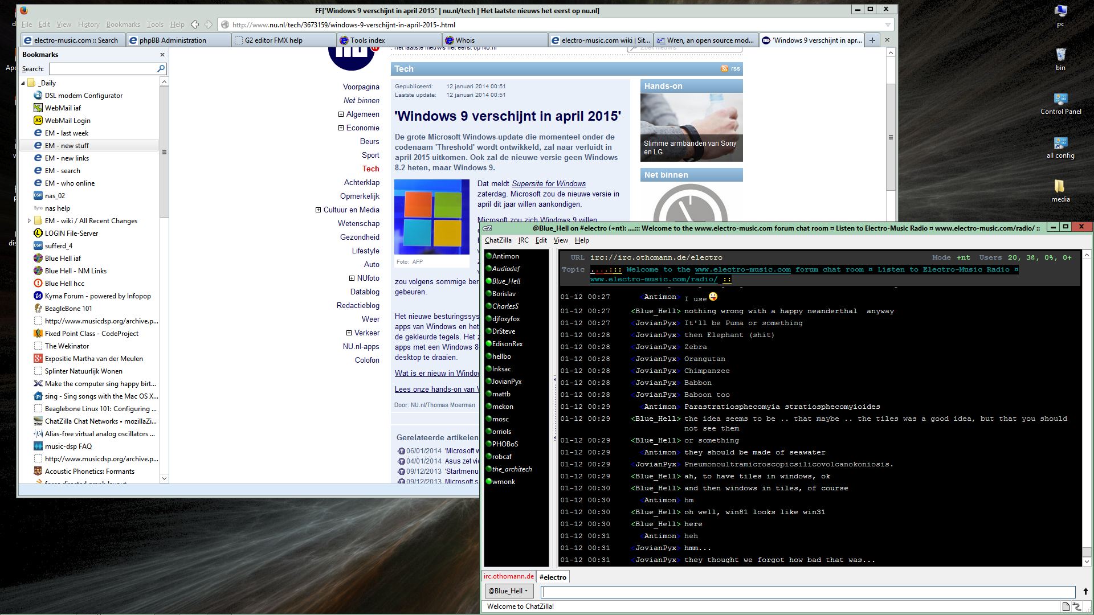
Task: Click the ChatZilla status bar page icon
Action: tap(1066, 606)
